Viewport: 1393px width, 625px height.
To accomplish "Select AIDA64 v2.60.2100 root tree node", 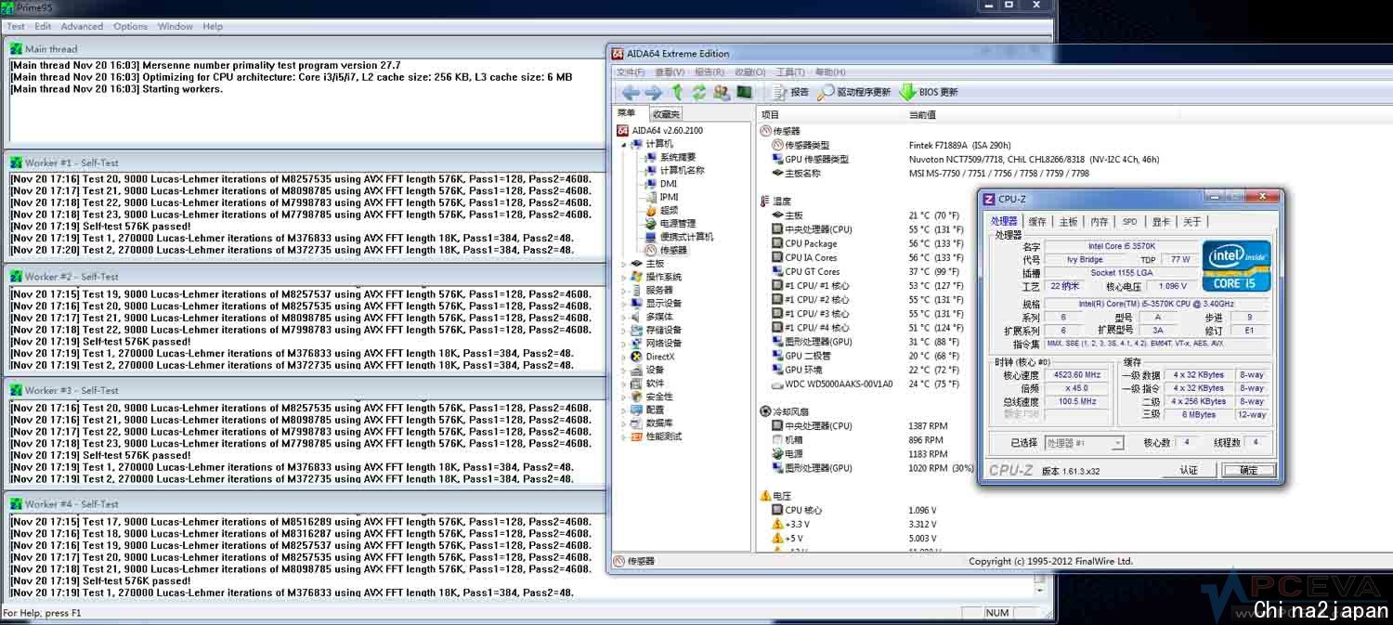I will coord(660,131).
